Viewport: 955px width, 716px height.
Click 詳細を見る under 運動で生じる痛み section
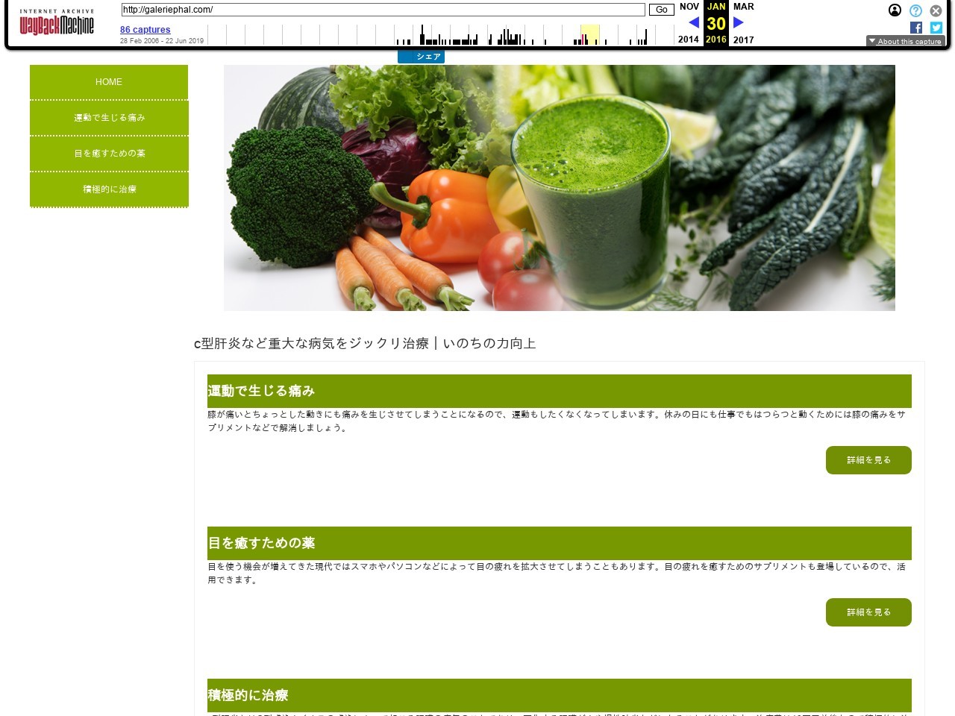pos(868,460)
